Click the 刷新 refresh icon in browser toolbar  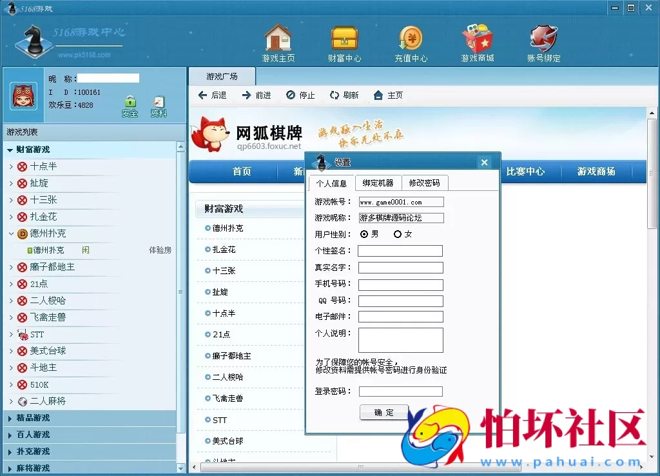coord(333,95)
